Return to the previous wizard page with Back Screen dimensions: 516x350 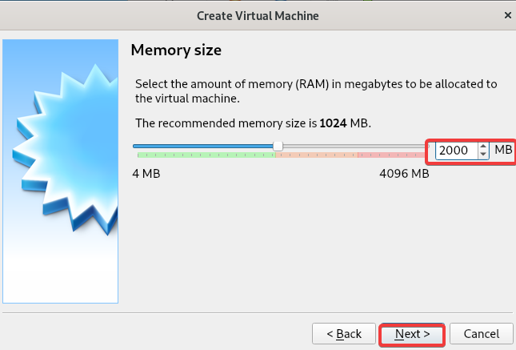pyautogui.click(x=344, y=334)
